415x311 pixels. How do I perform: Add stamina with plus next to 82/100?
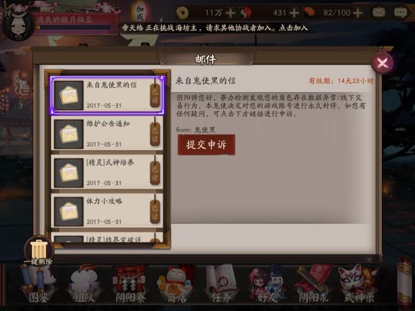357,12
